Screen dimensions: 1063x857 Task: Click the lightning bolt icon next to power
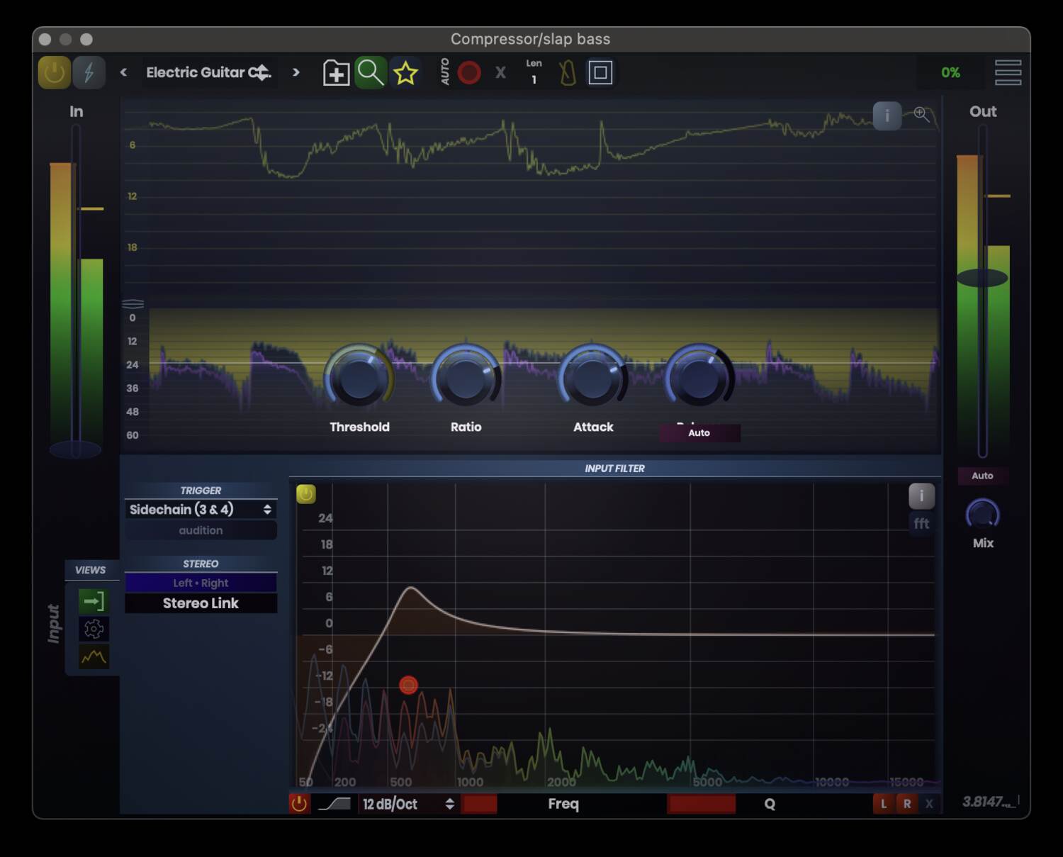tap(89, 72)
